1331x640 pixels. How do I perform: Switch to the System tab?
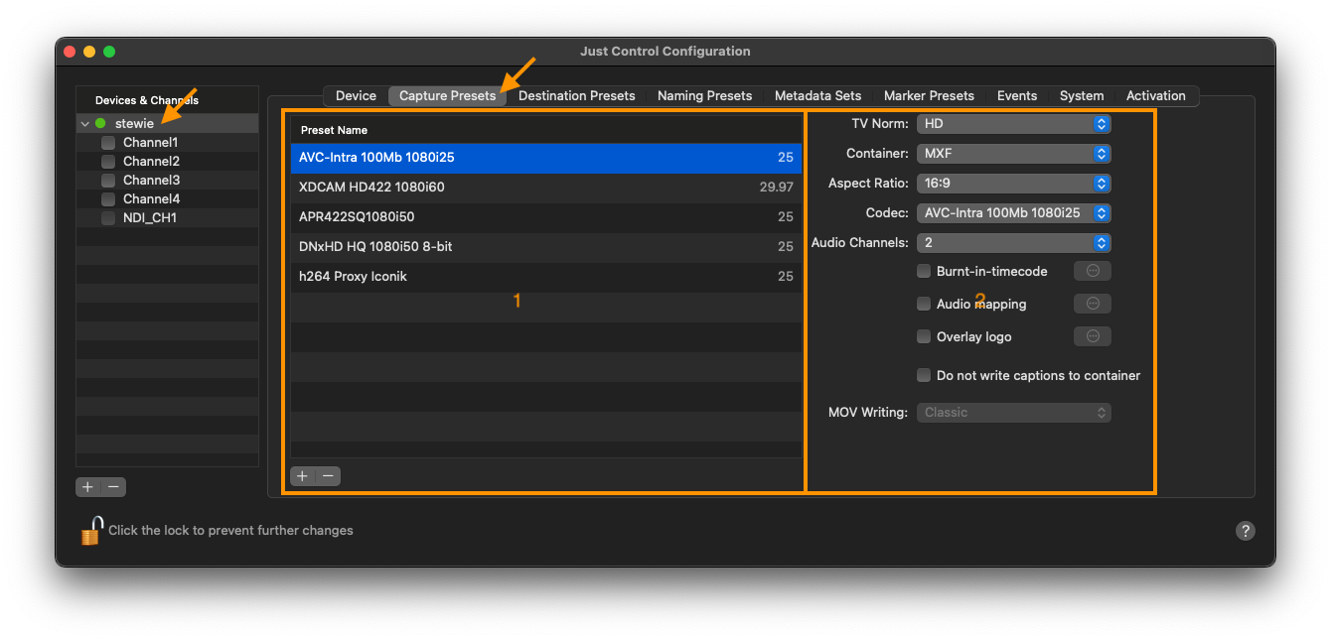pyautogui.click(x=1082, y=96)
